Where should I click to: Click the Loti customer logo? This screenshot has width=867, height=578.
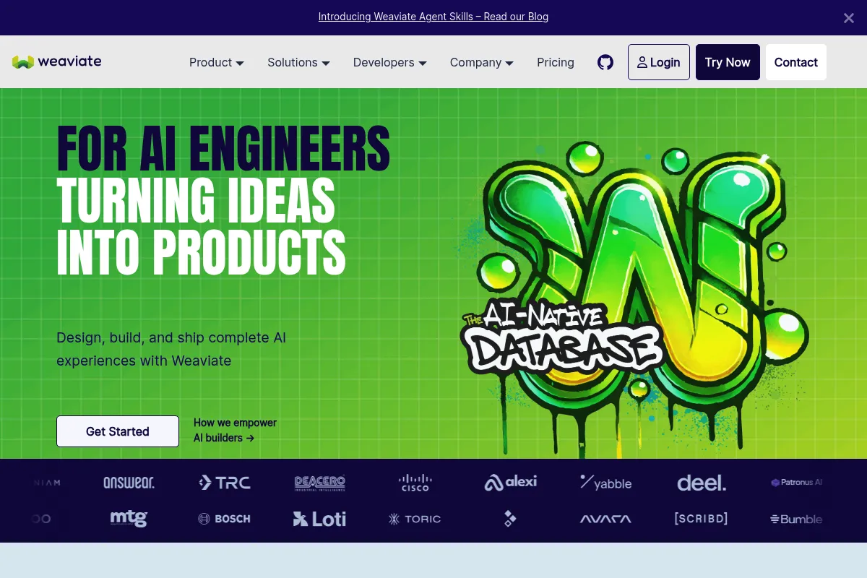(x=320, y=519)
